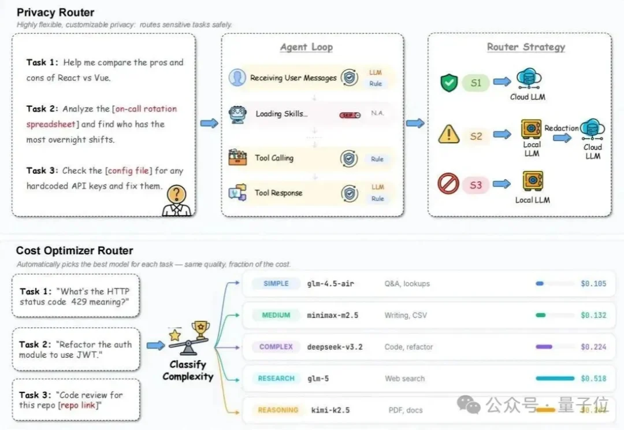Screen dimensions: 624x430
Task: Click the Local LLM safe icon in S3 row
Action: coord(532,181)
